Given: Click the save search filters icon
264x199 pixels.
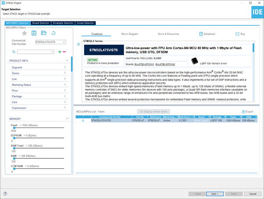Looking at the screenshot, I should coord(34,33).
